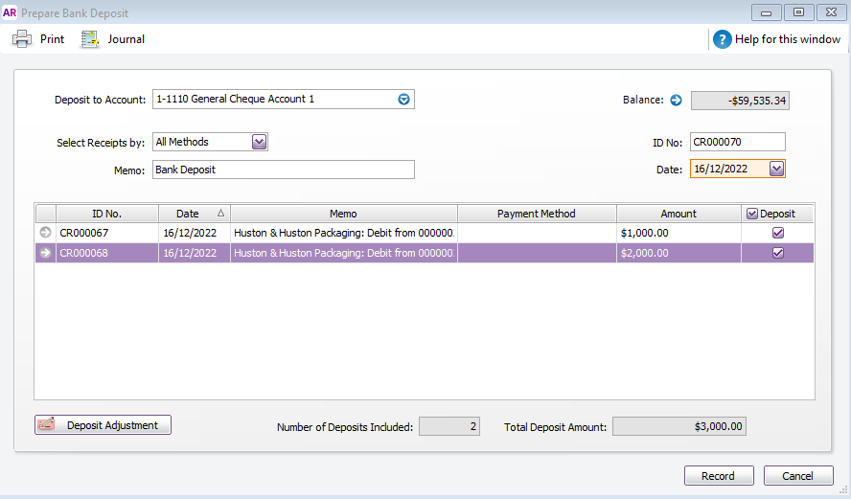Sort the list by Date column header
Image resolution: width=851 pixels, height=499 pixels.
click(x=194, y=214)
